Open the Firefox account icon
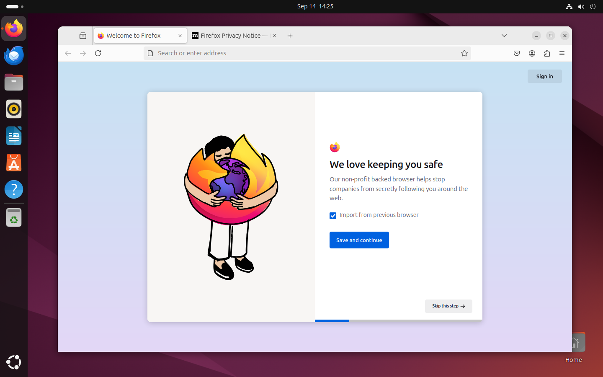 (532, 53)
